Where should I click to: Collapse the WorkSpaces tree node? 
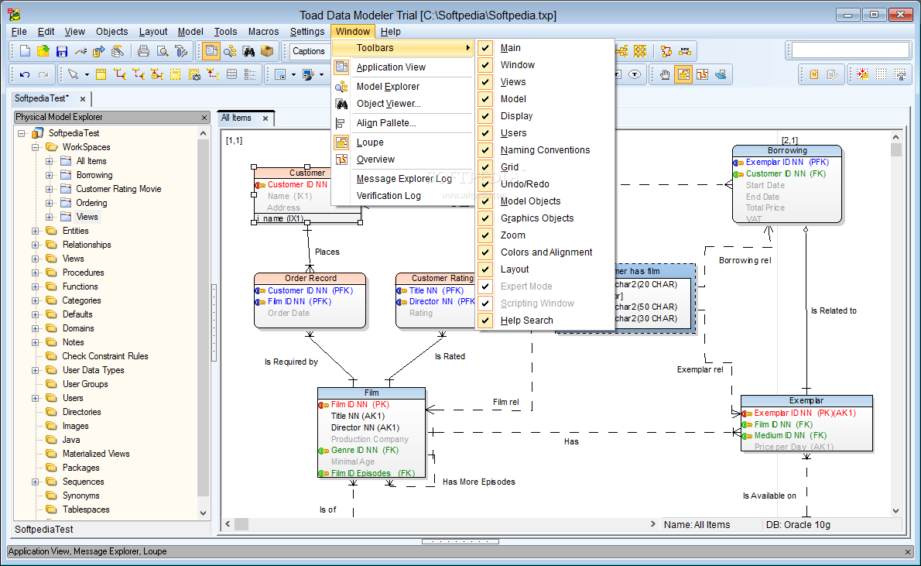36,147
